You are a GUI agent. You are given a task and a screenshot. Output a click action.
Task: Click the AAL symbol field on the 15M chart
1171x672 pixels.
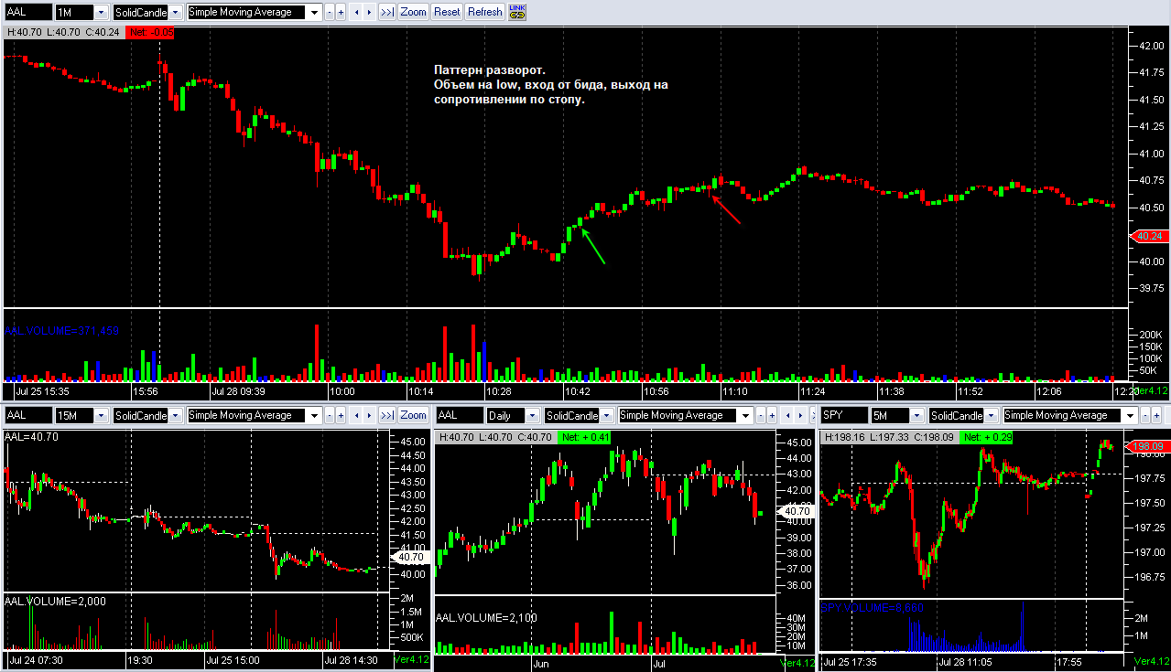27,415
